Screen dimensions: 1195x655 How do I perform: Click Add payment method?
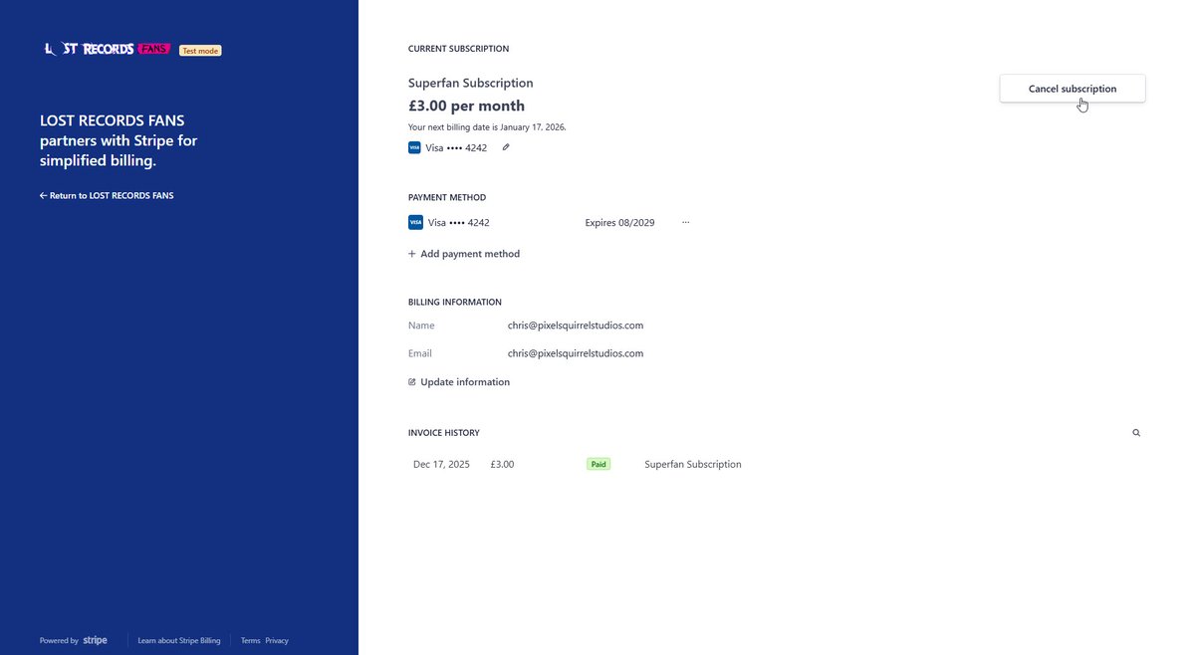pos(464,254)
